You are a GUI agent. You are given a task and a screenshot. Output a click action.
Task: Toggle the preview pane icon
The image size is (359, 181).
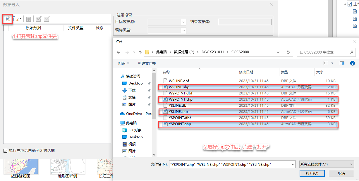(x=342, y=63)
